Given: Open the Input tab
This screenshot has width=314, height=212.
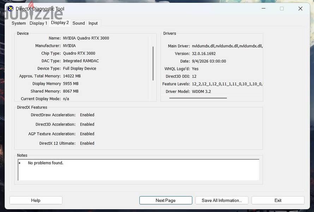Looking at the screenshot, I should 93,23.
